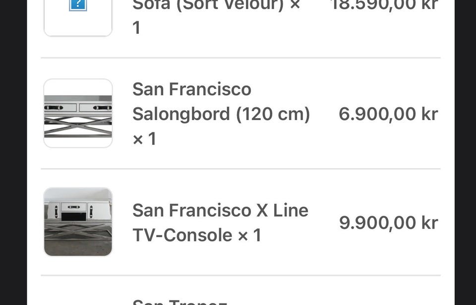
Task: Click the divider line below the Salongbord row
Action: click(241, 169)
